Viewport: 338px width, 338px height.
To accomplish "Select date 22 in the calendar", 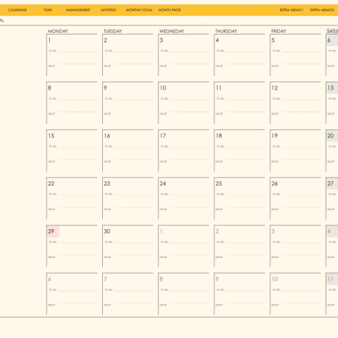I will point(51,184).
